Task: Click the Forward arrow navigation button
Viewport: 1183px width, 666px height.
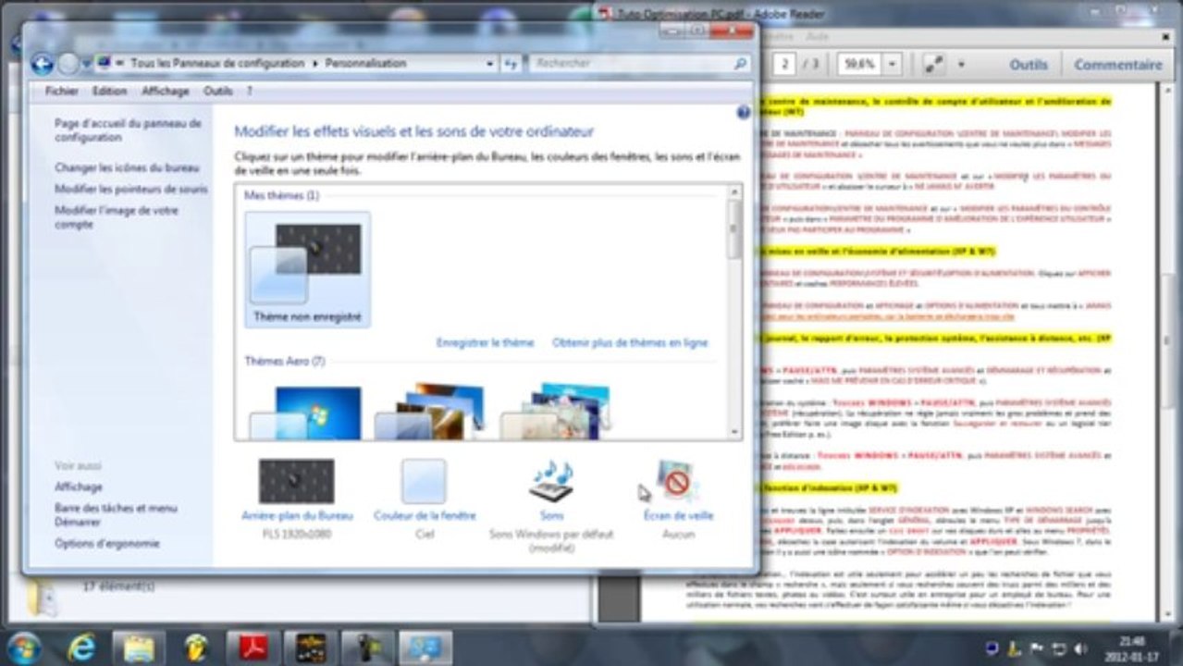Action: click(68, 64)
